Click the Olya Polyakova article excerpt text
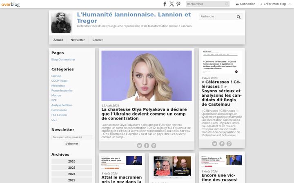 coord(146,131)
